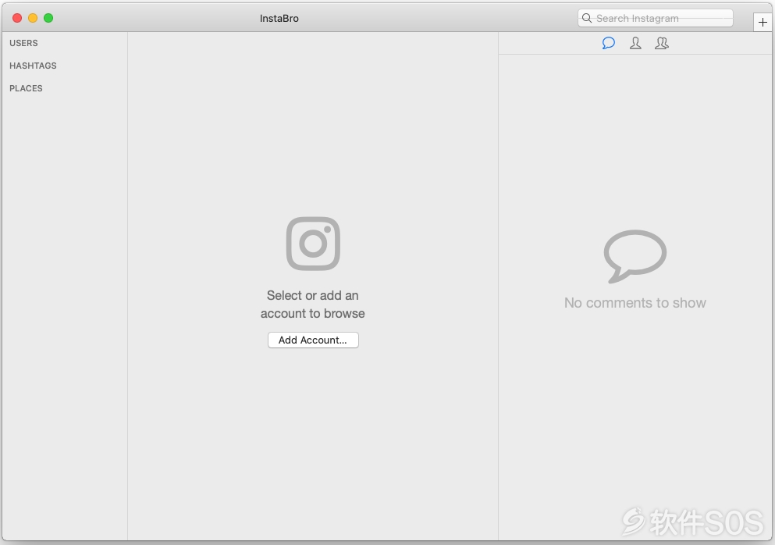Screen dimensions: 775x545
Task: Click the Add Account... button
Action: (313, 340)
